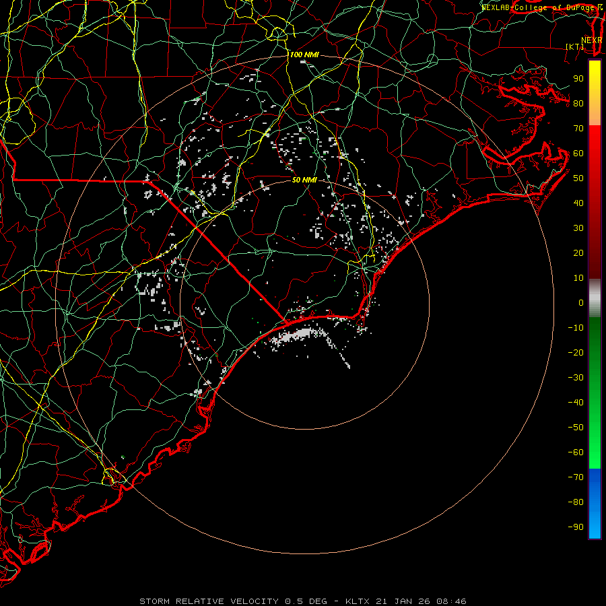Screen dimensions: 606x606
Task: Click the "100 NMI" range ring label
Action: coord(304,55)
